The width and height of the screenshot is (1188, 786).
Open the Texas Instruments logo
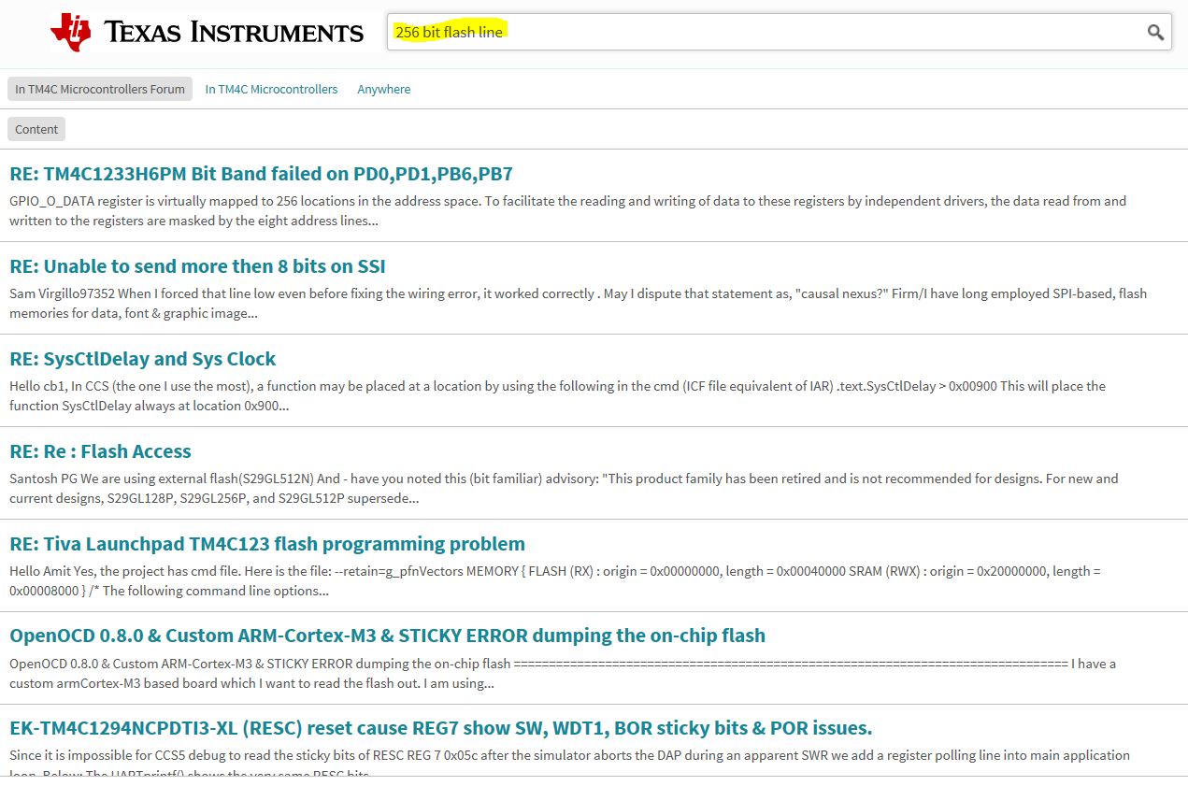point(207,33)
